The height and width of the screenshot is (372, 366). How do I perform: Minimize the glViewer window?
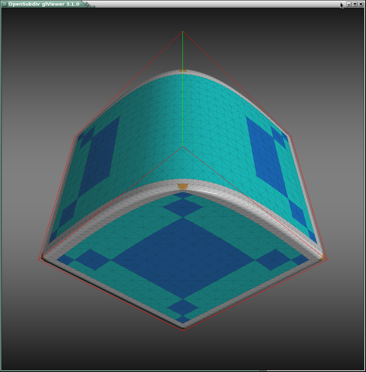[x=349, y=4]
